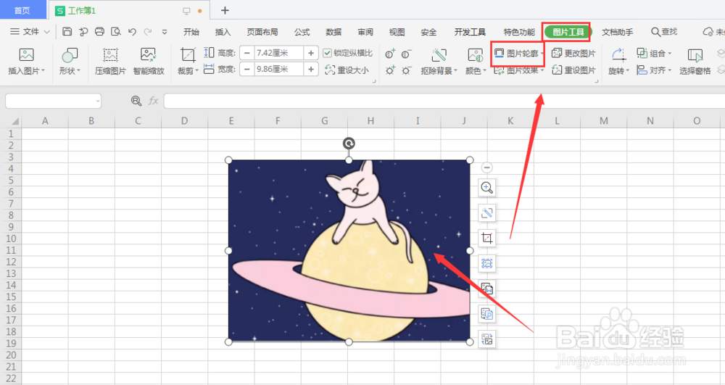Click 查找 (Find) search button
The image size is (725, 385).
coord(664,32)
